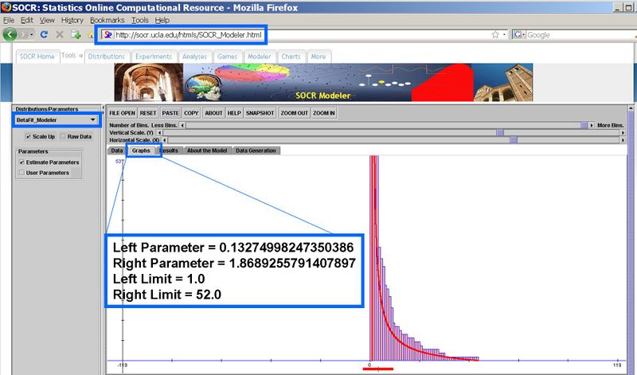Open the File menu
Screen dimensions: 637x375
pos(9,20)
